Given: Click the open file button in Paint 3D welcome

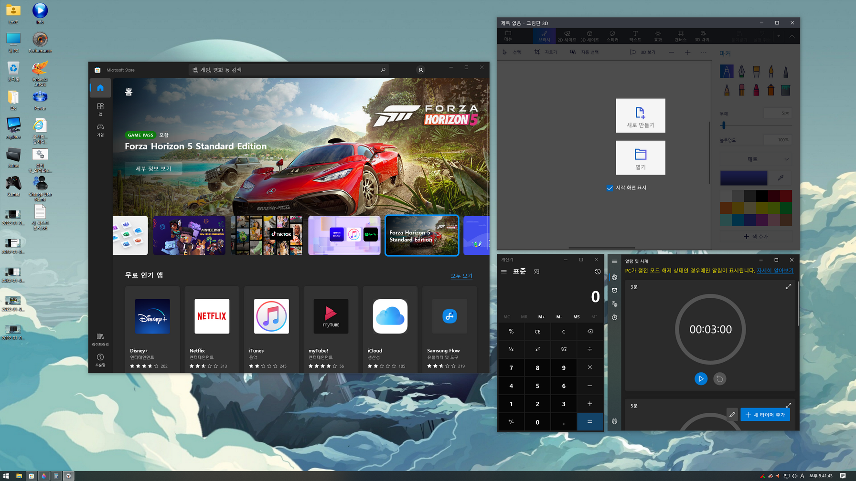Looking at the screenshot, I should click(x=640, y=157).
